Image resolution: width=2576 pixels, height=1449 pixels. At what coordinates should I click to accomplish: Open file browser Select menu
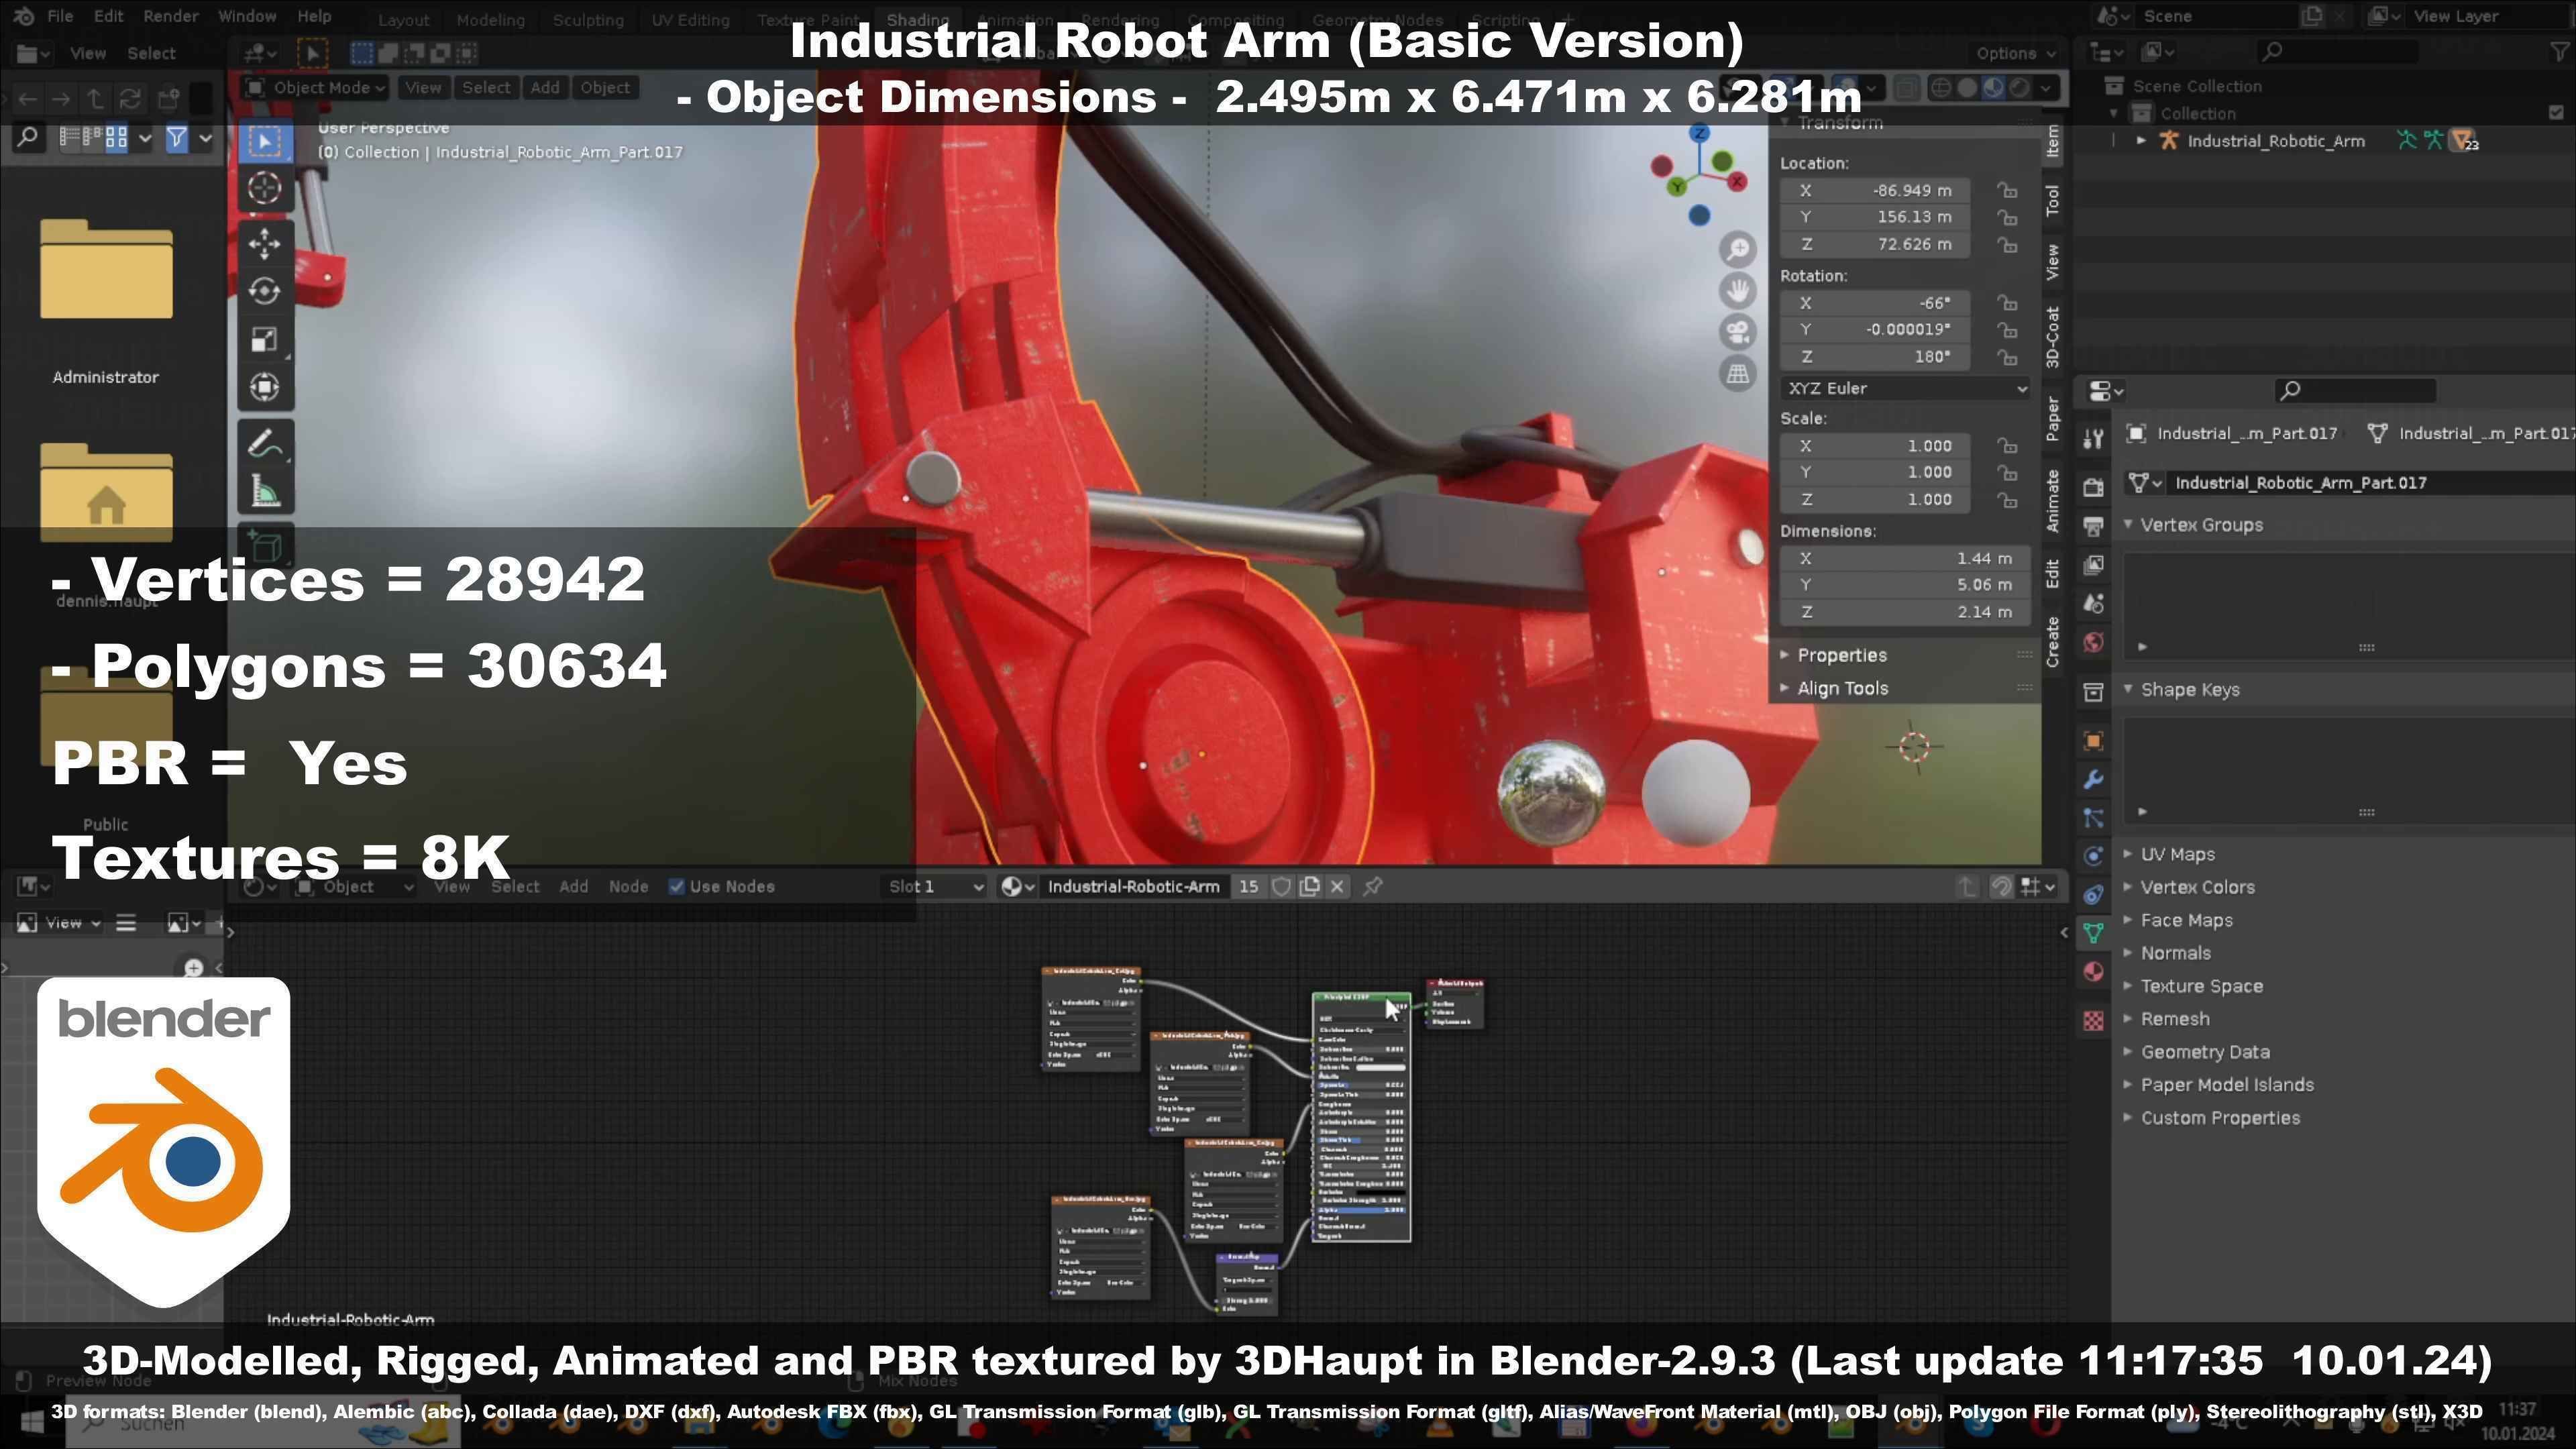tap(151, 54)
